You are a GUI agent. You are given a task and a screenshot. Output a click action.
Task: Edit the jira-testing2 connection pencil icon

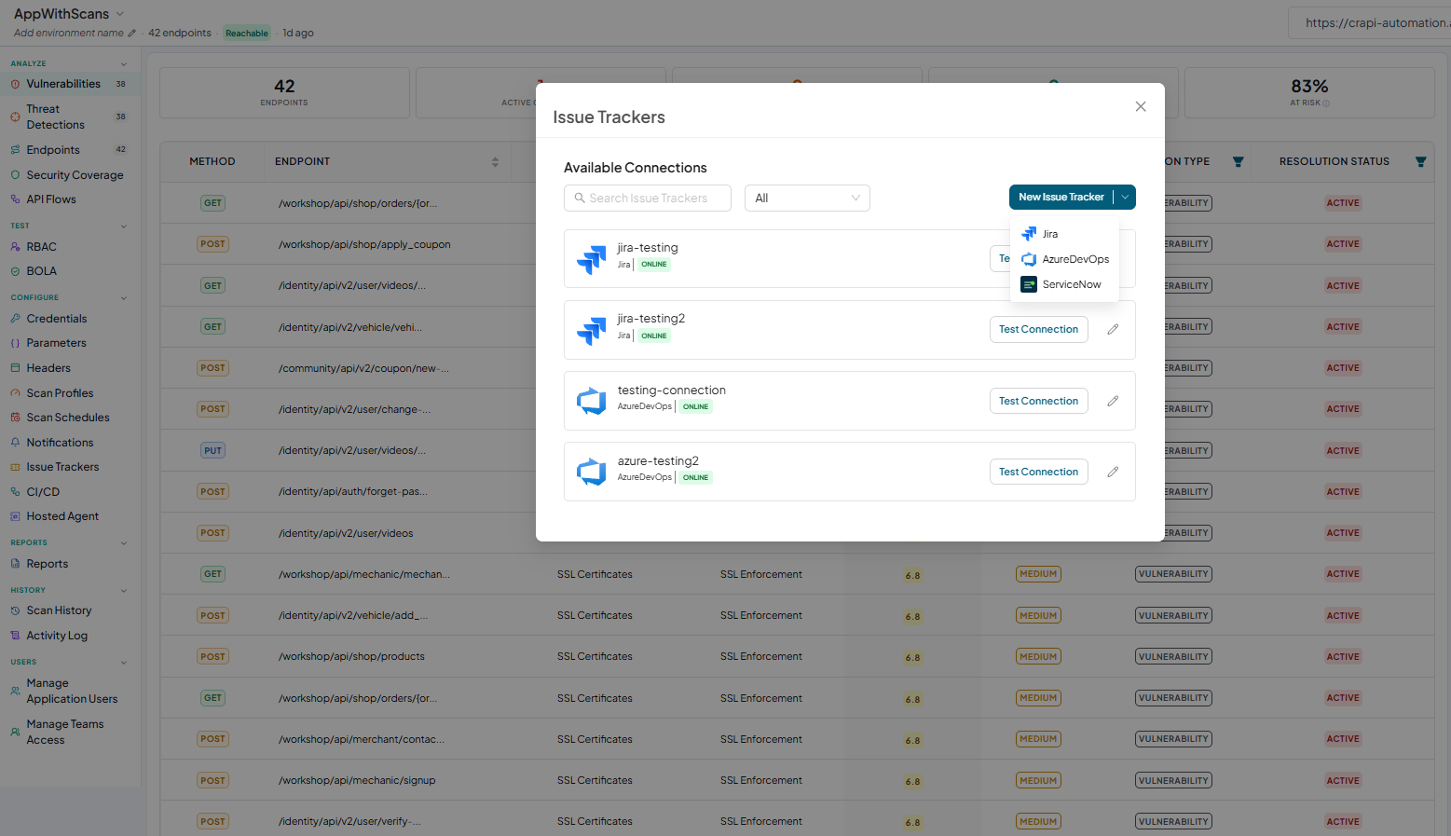[1113, 330]
